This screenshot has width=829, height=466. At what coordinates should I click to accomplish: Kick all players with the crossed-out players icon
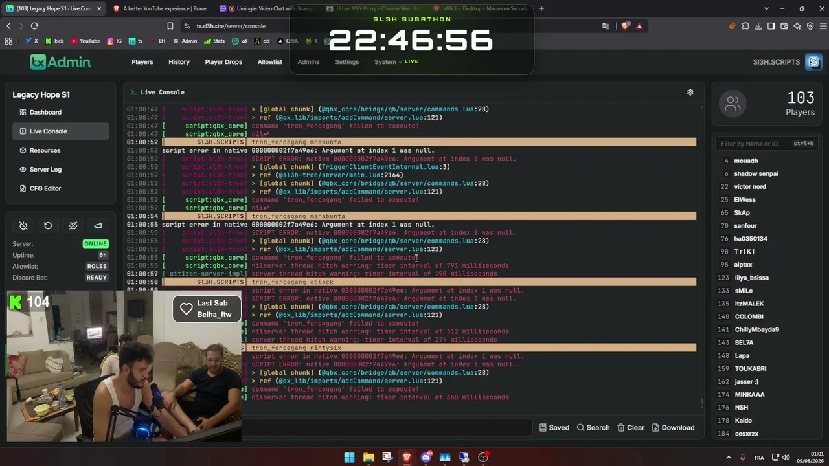click(73, 226)
